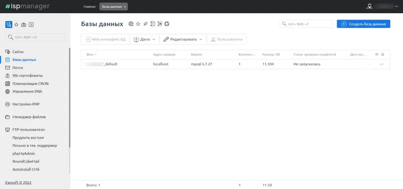This screenshot has height=189, width=403.
Task: Open Управление DNS
Action: tap(27, 91)
